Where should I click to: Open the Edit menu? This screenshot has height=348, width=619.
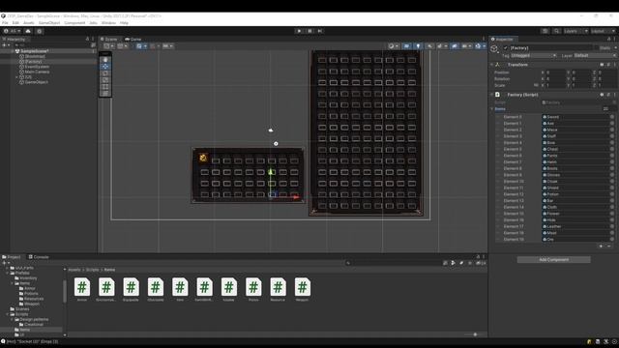point(15,23)
